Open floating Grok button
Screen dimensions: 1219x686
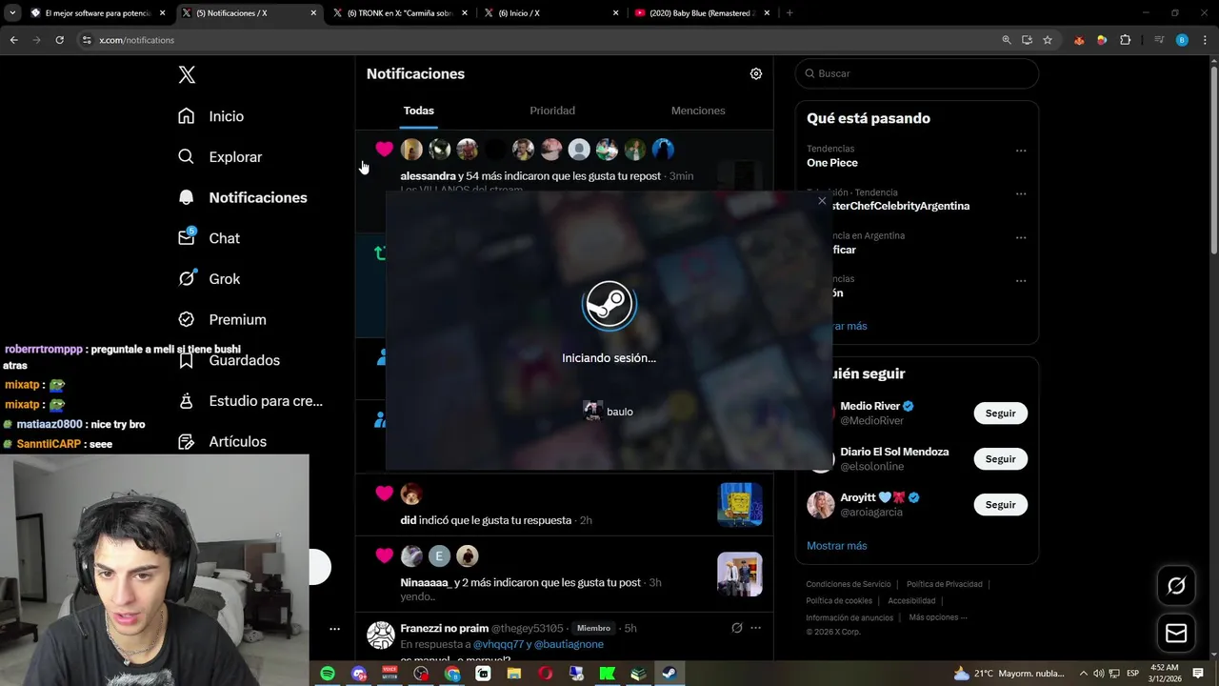click(x=1176, y=586)
